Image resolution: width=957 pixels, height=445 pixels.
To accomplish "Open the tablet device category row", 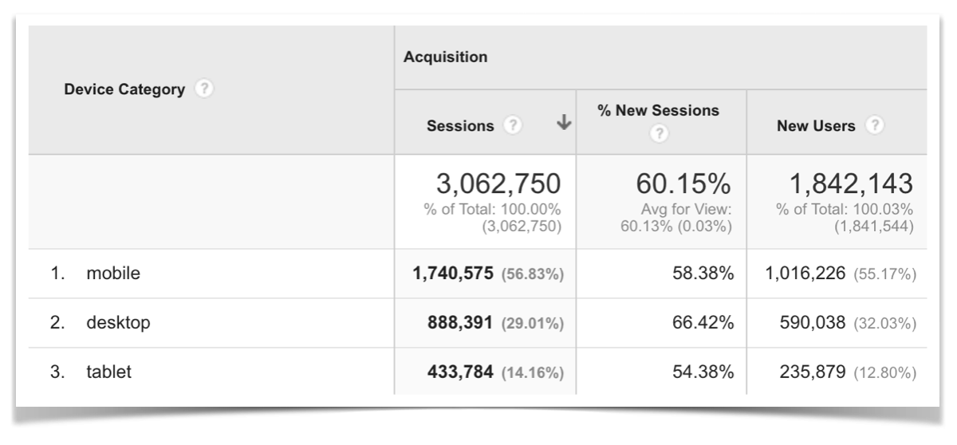I will [x=108, y=371].
